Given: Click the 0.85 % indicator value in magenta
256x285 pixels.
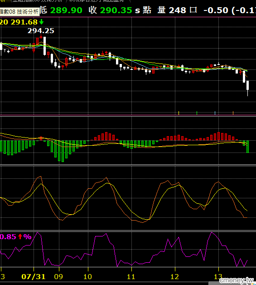Looking at the screenshot, I should (15, 236).
